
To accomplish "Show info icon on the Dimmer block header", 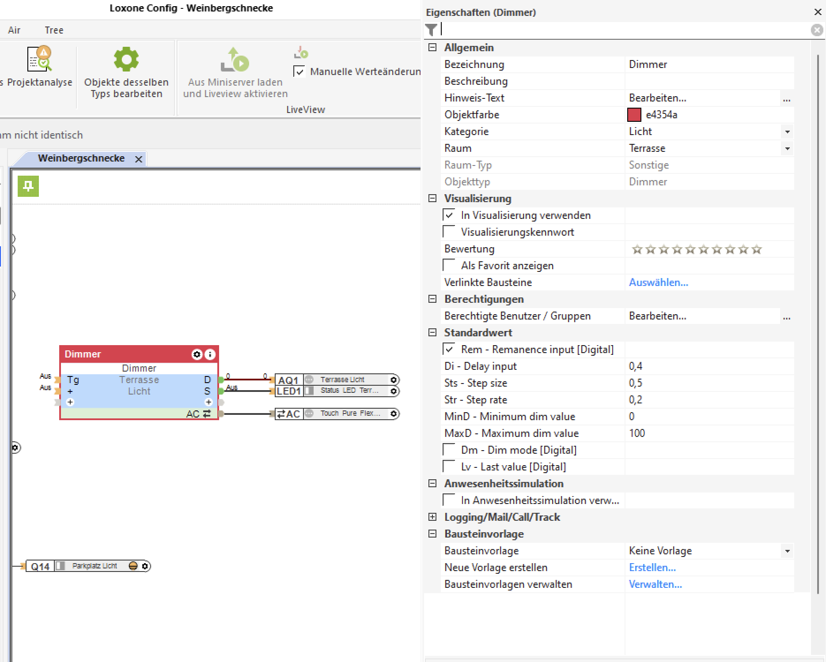I will coord(210,354).
